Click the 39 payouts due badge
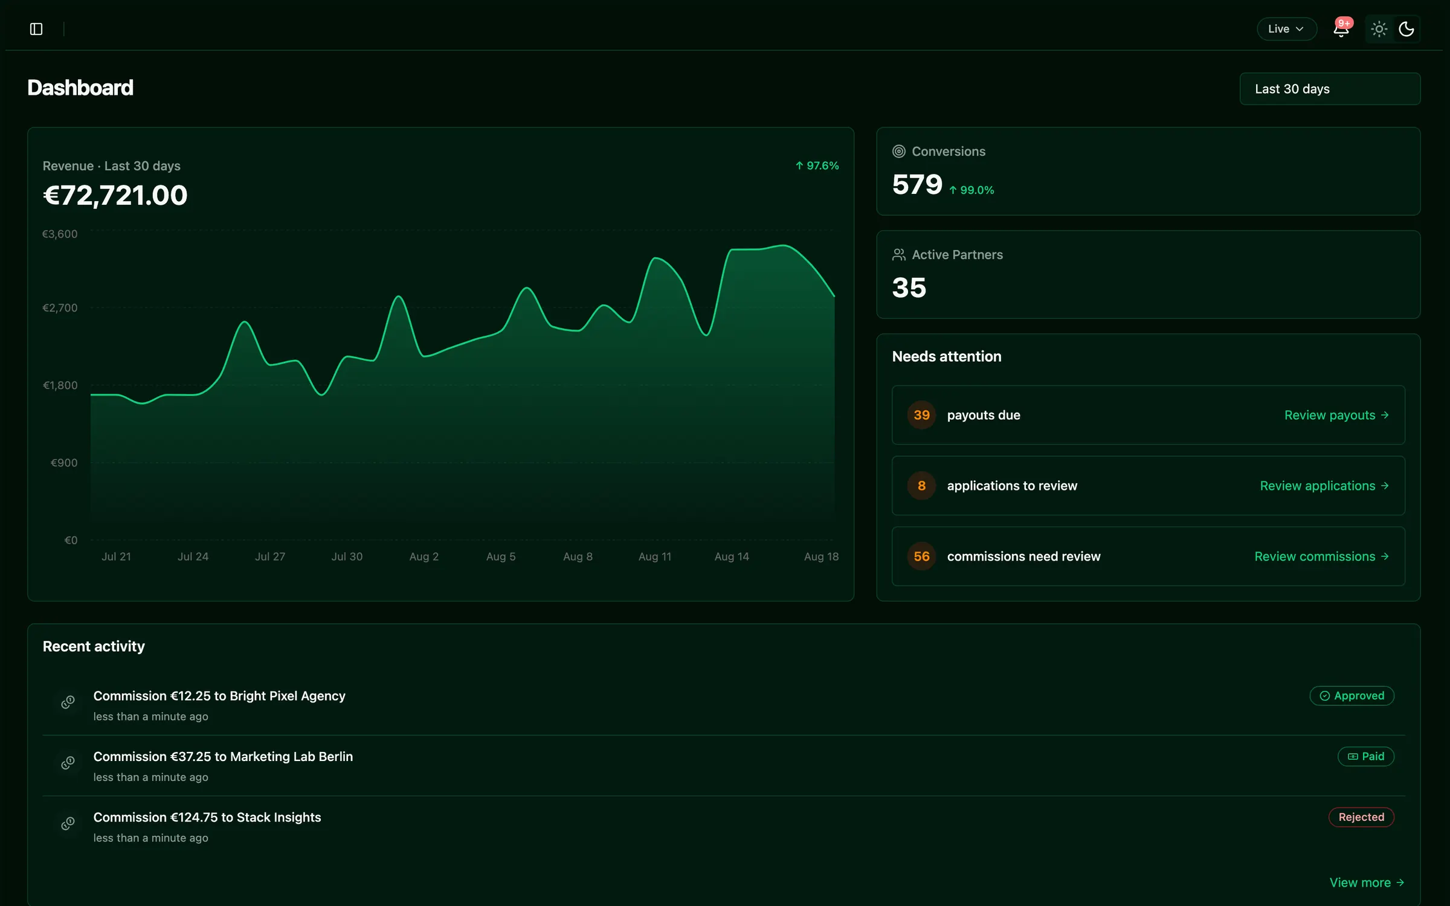The image size is (1450, 906). [x=921, y=415]
